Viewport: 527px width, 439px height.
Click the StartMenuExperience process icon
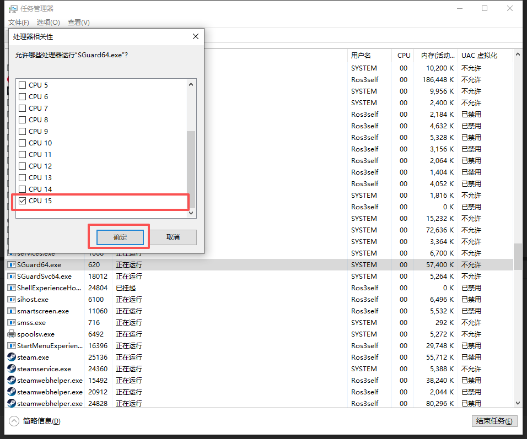tap(12, 345)
